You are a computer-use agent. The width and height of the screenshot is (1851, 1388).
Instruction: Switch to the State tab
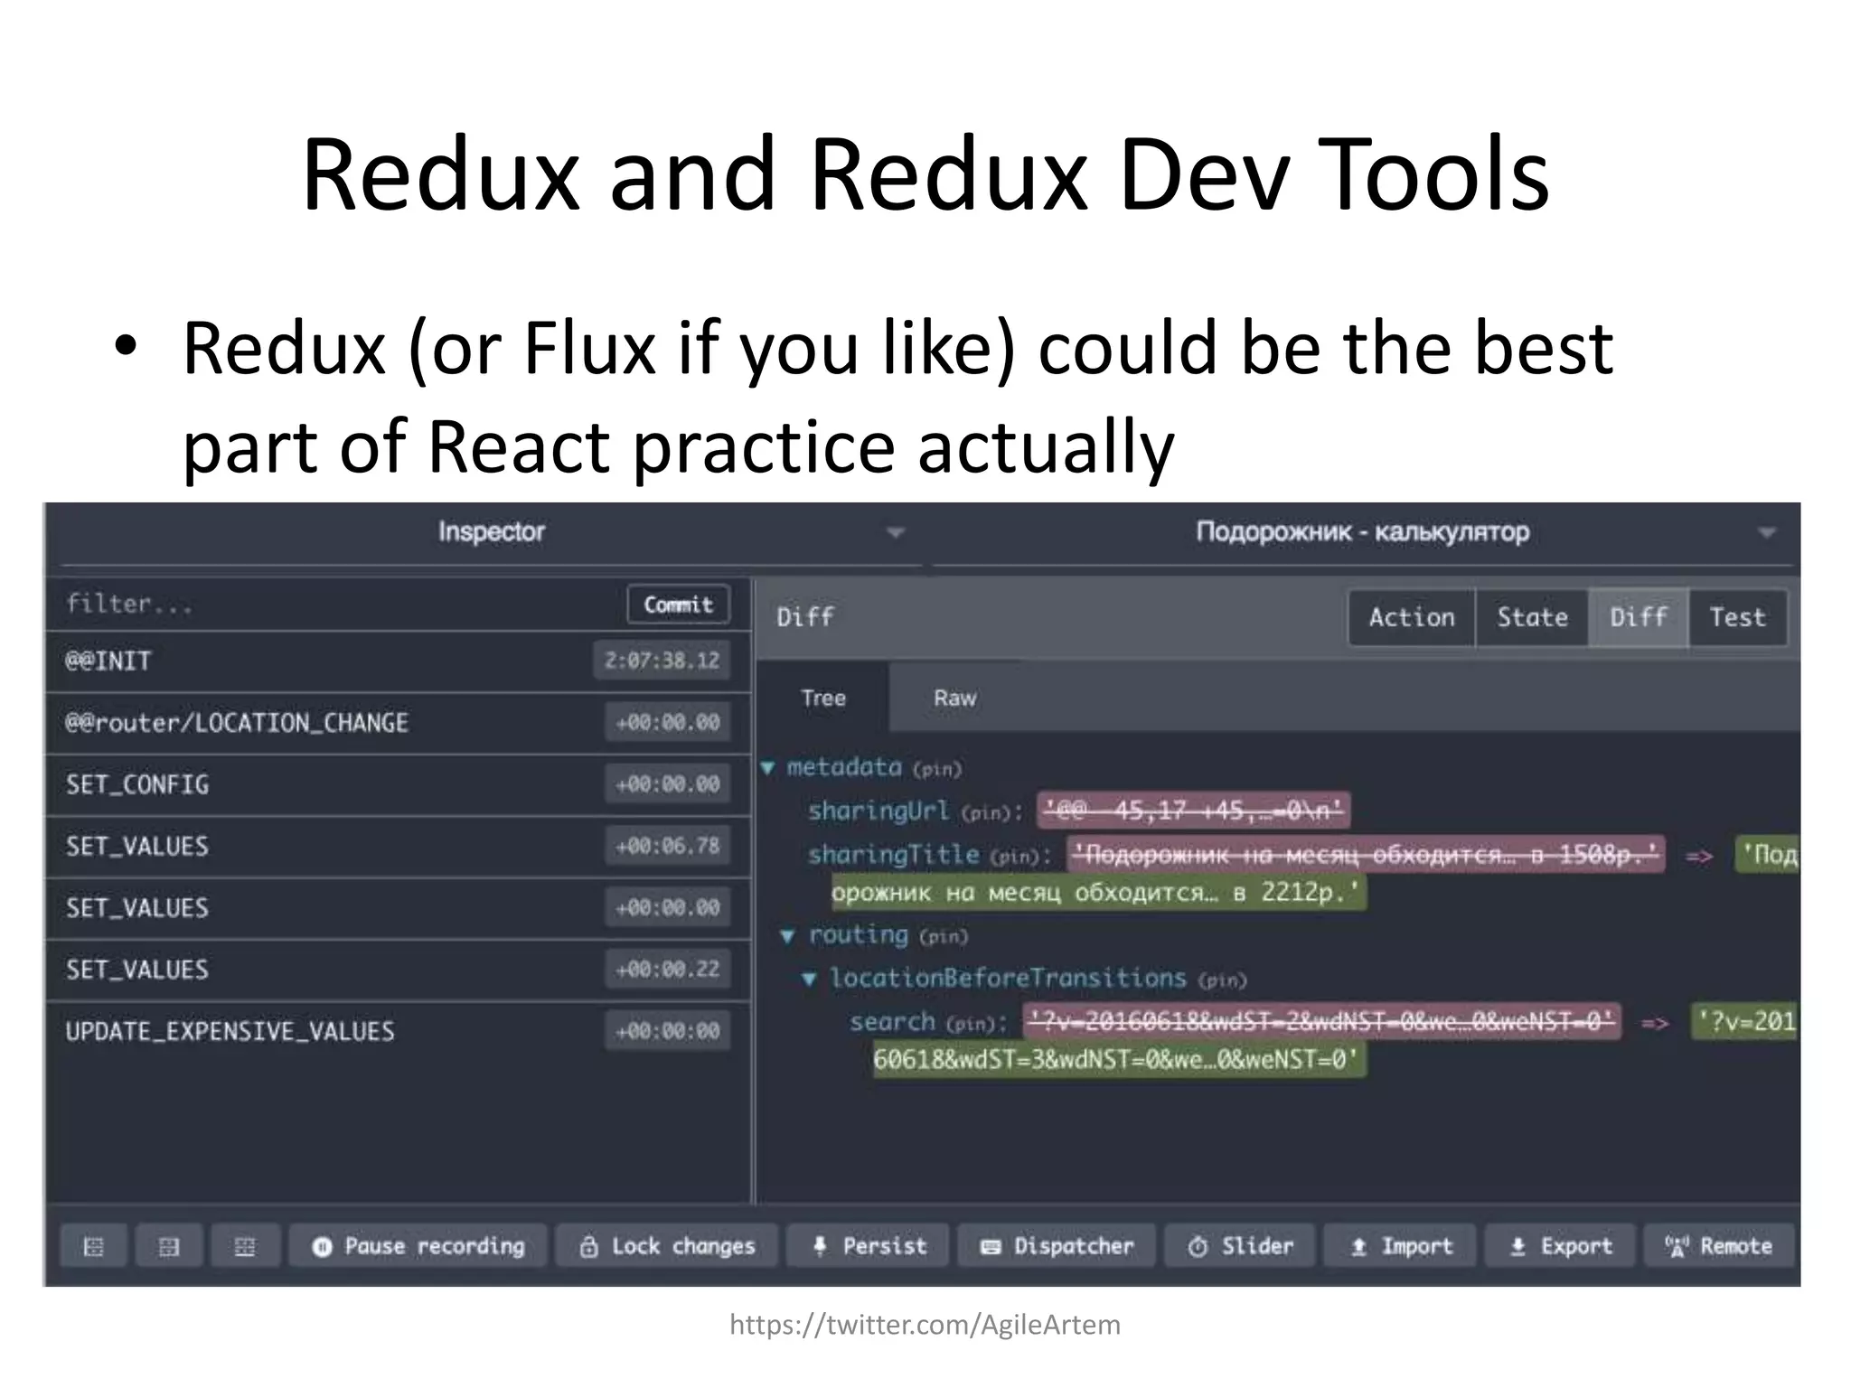pos(1532,617)
